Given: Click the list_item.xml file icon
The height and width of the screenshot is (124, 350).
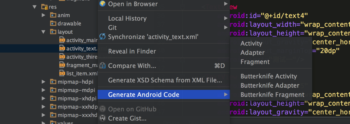Looking at the screenshot, I should 62,73.
